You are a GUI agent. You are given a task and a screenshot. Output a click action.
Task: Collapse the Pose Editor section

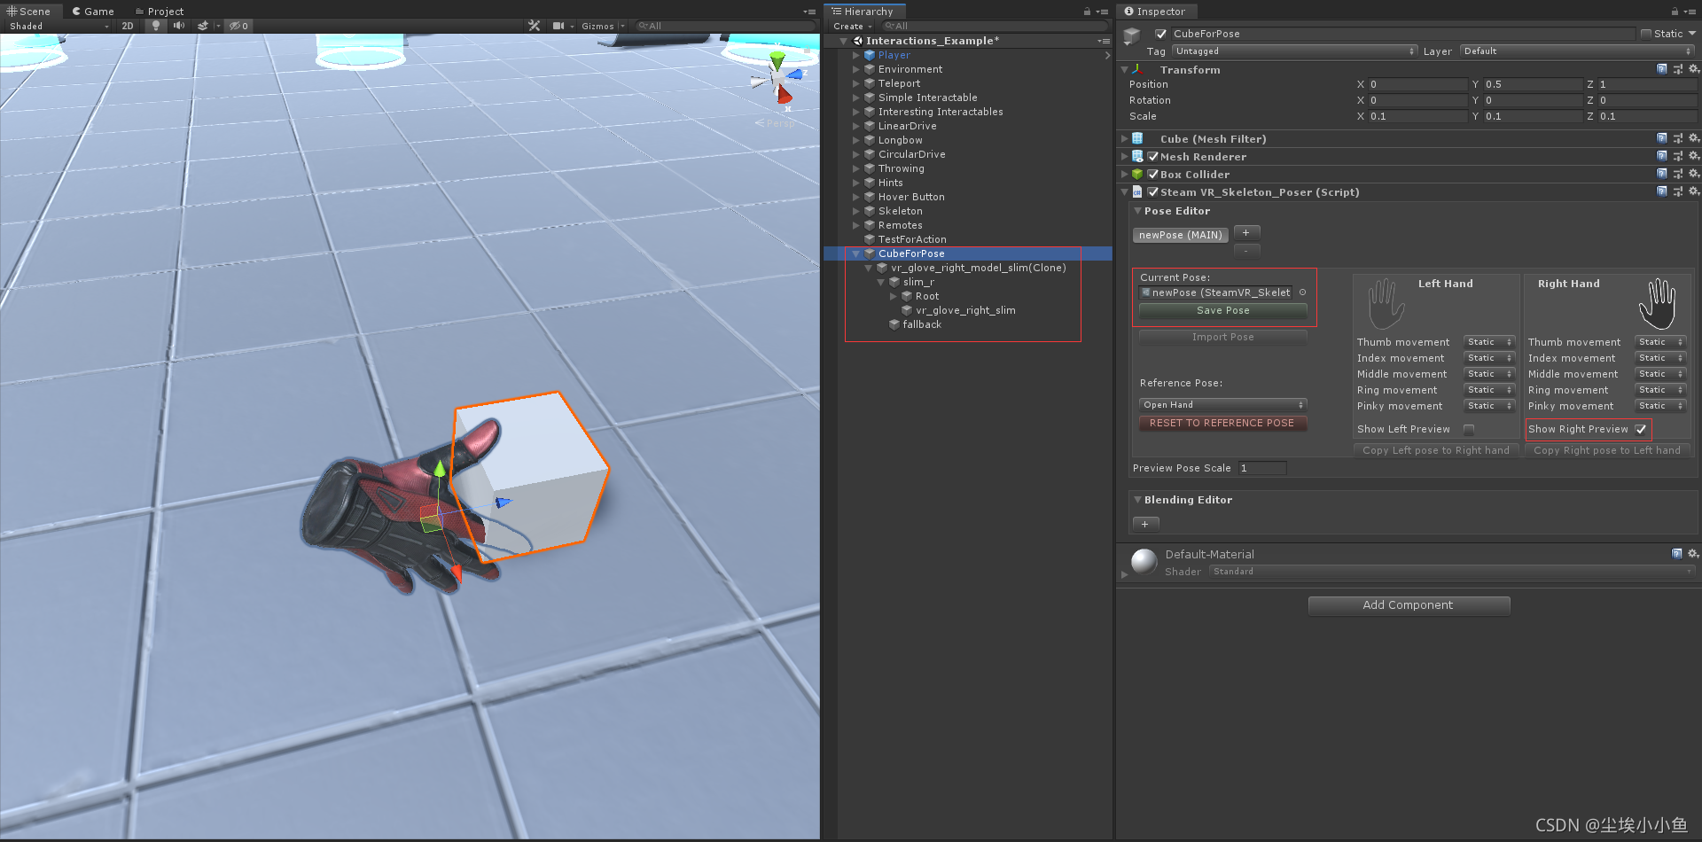coord(1137,211)
